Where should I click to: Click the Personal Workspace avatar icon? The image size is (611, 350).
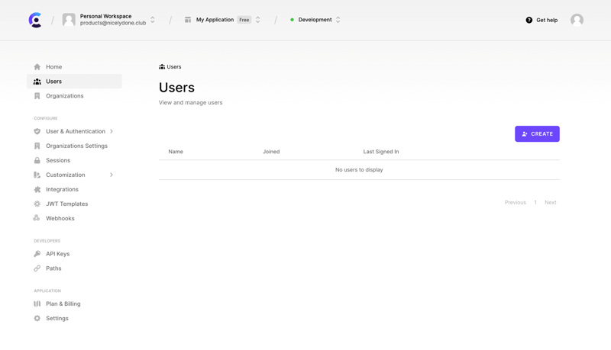[x=69, y=20]
